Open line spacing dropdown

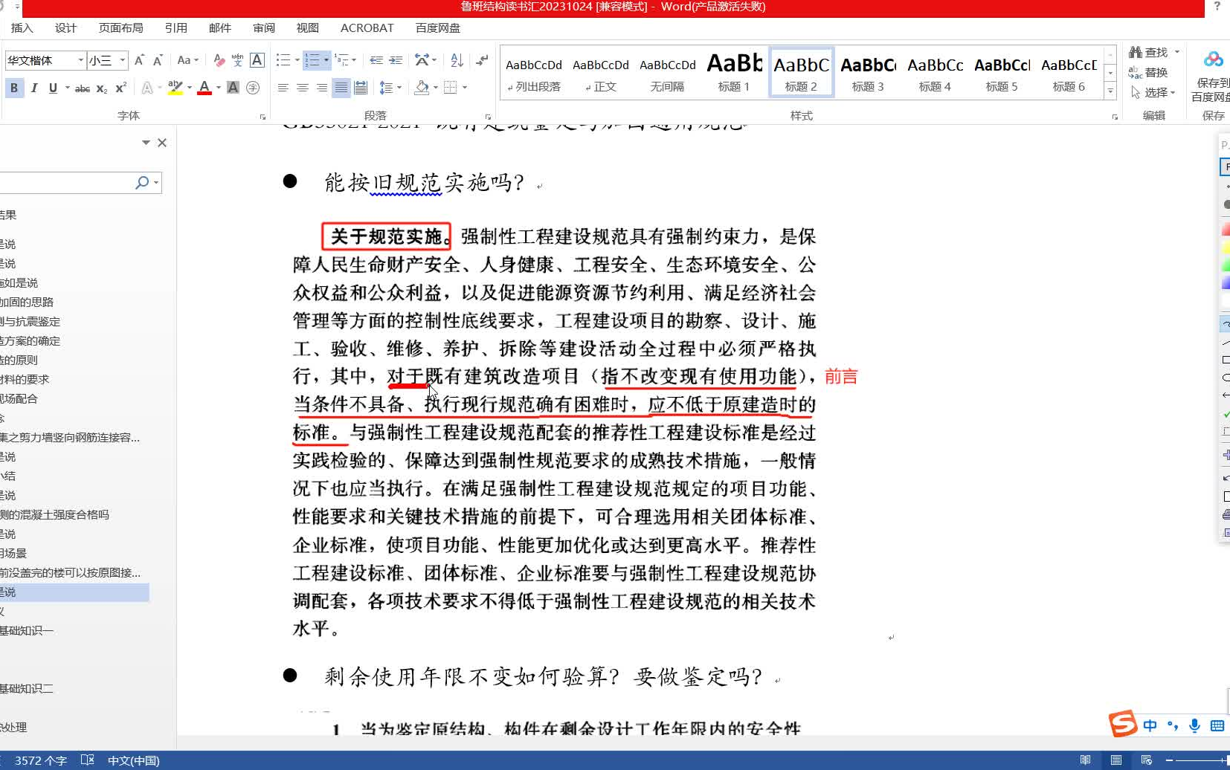pos(390,88)
